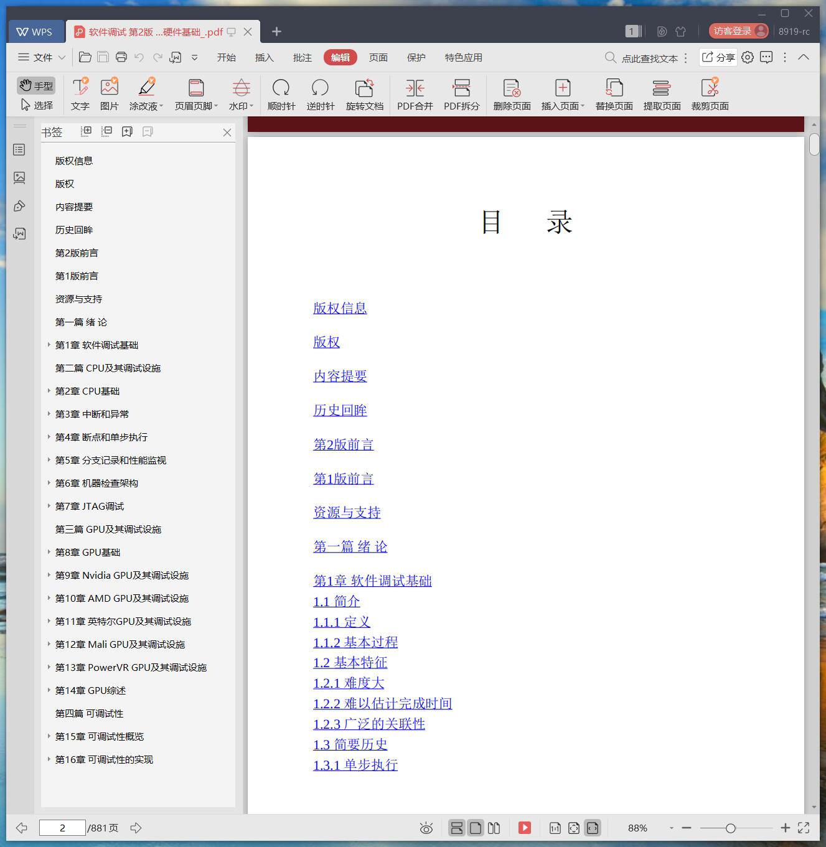The height and width of the screenshot is (847, 826).
Task: Switch to the 特色应用 tab
Action: [x=463, y=57]
